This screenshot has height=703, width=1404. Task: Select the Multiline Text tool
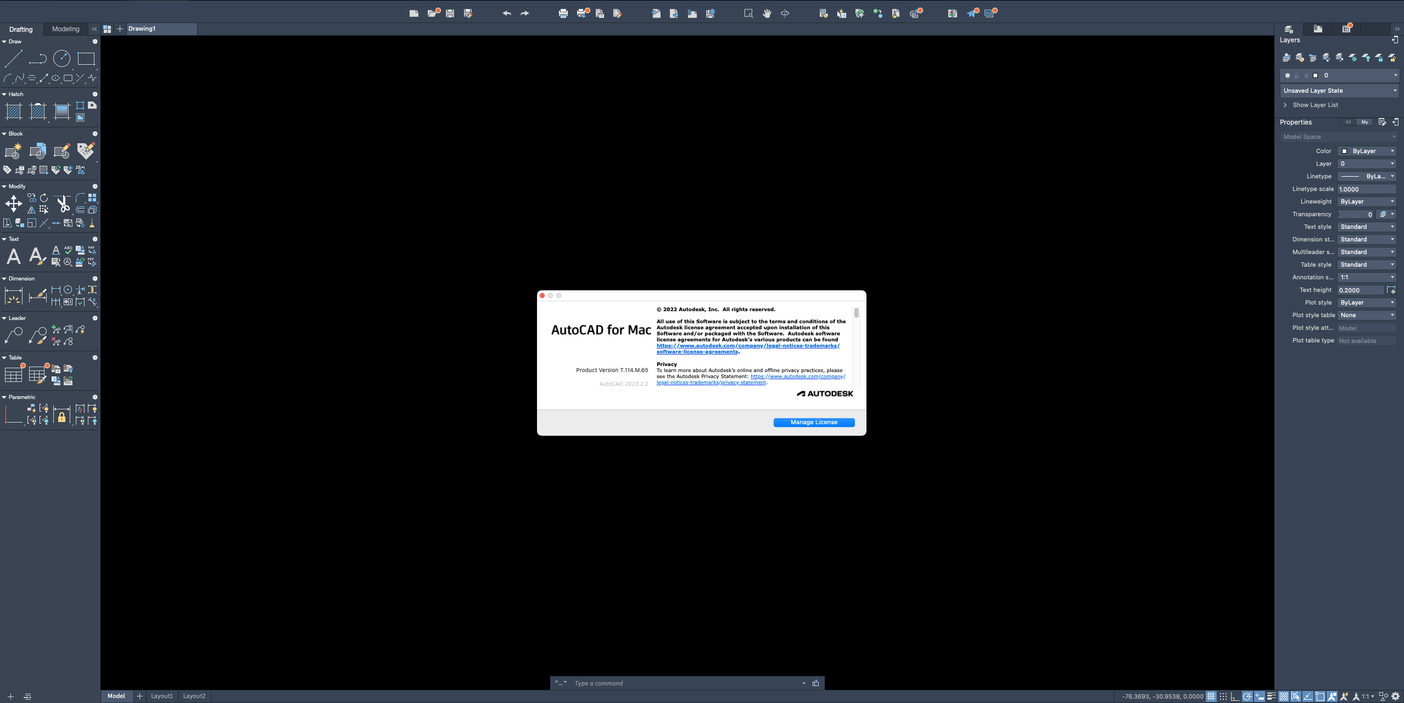tap(13, 256)
